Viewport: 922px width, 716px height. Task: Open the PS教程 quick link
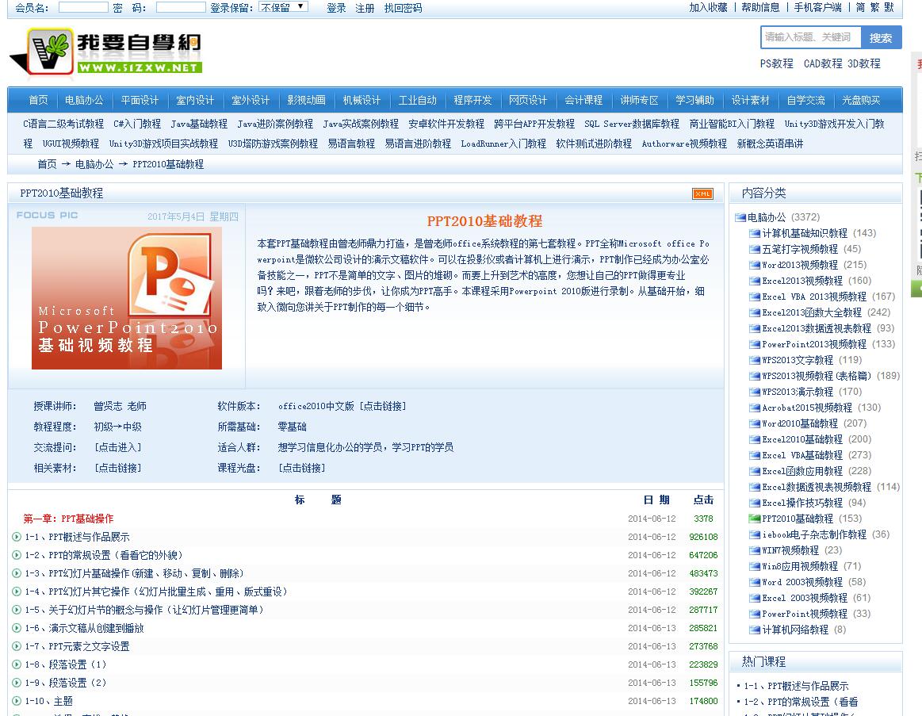point(777,63)
